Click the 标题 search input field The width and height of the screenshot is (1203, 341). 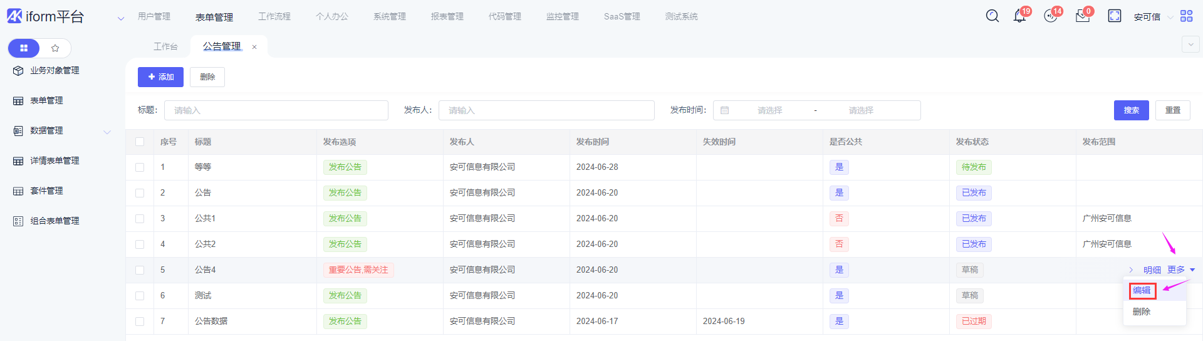click(x=276, y=110)
